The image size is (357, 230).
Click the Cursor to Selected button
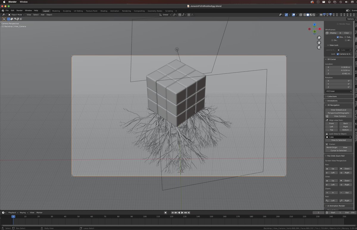tap(339, 151)
